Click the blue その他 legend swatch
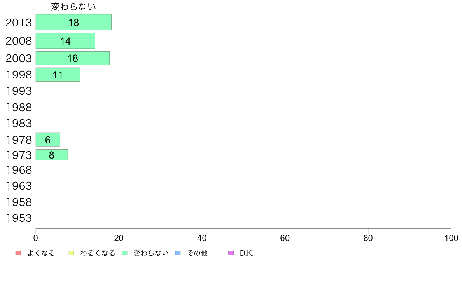Viewport: 462px width, 286px height. coord(178,253)
